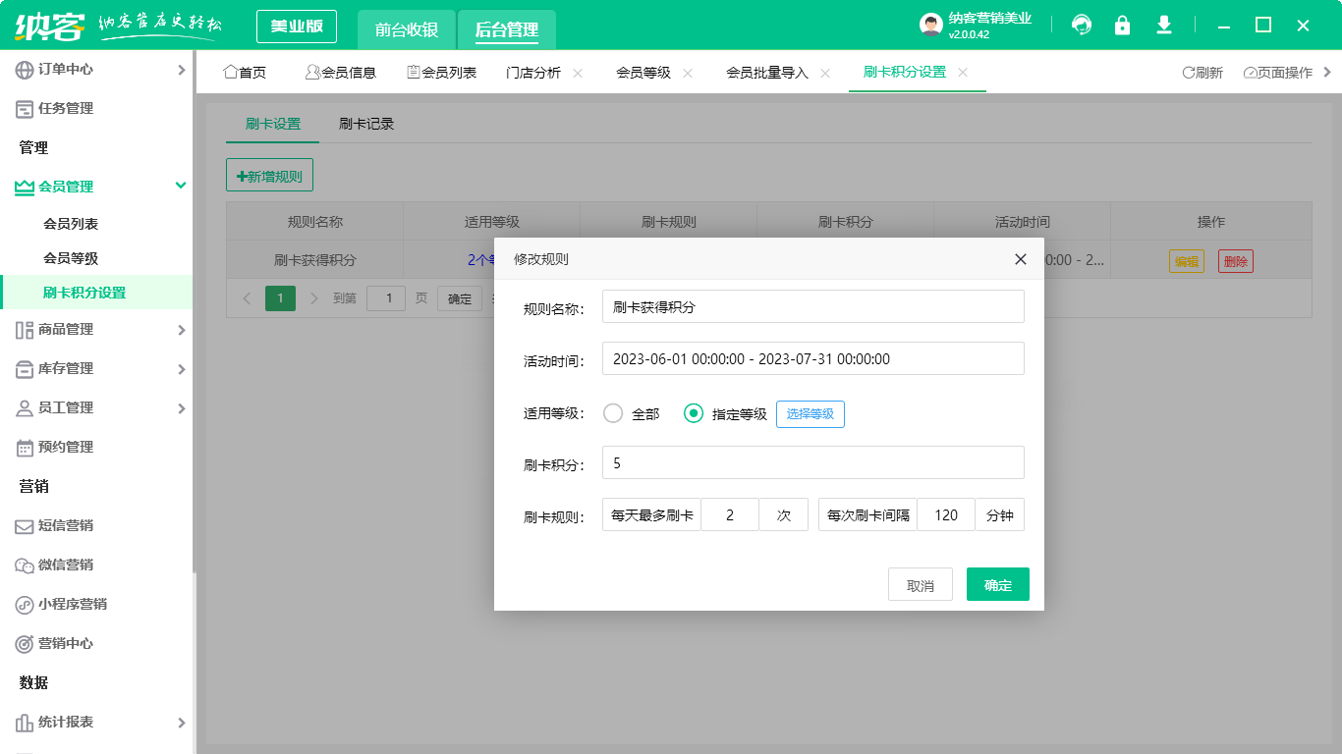Select 刷卡积分设置 submenu item
Image resolution: width=1342 pixels, height=754 pixels.
click(x=96, y=293)
